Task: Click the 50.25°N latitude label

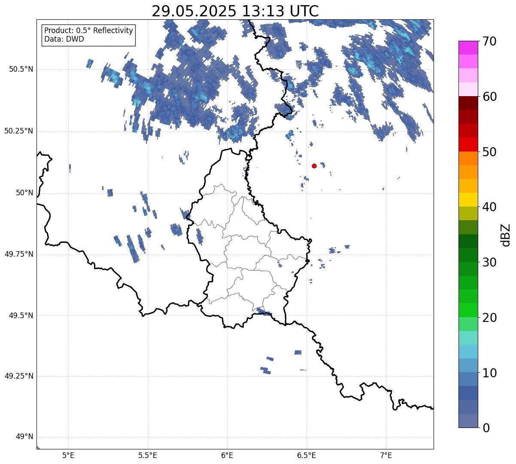Action: 18,131
